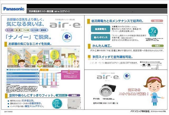Click the text 「ナノイー」で脱臭。
Screen dimensions: 169x115
pyautogui.click(x=28, y=37)
